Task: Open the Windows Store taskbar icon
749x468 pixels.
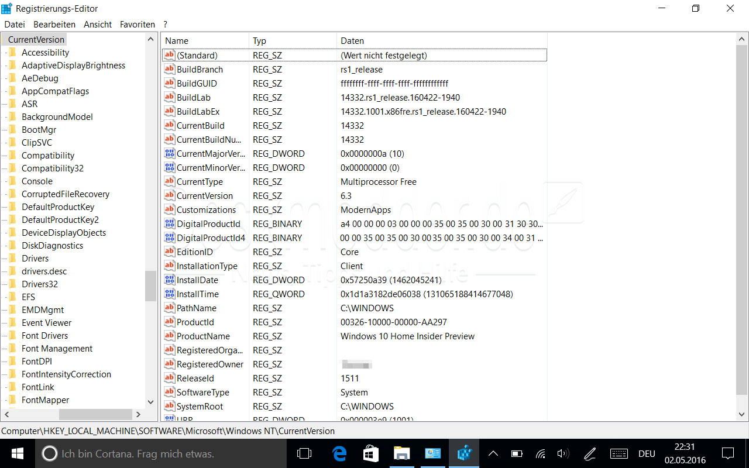Action: [370, 453]
